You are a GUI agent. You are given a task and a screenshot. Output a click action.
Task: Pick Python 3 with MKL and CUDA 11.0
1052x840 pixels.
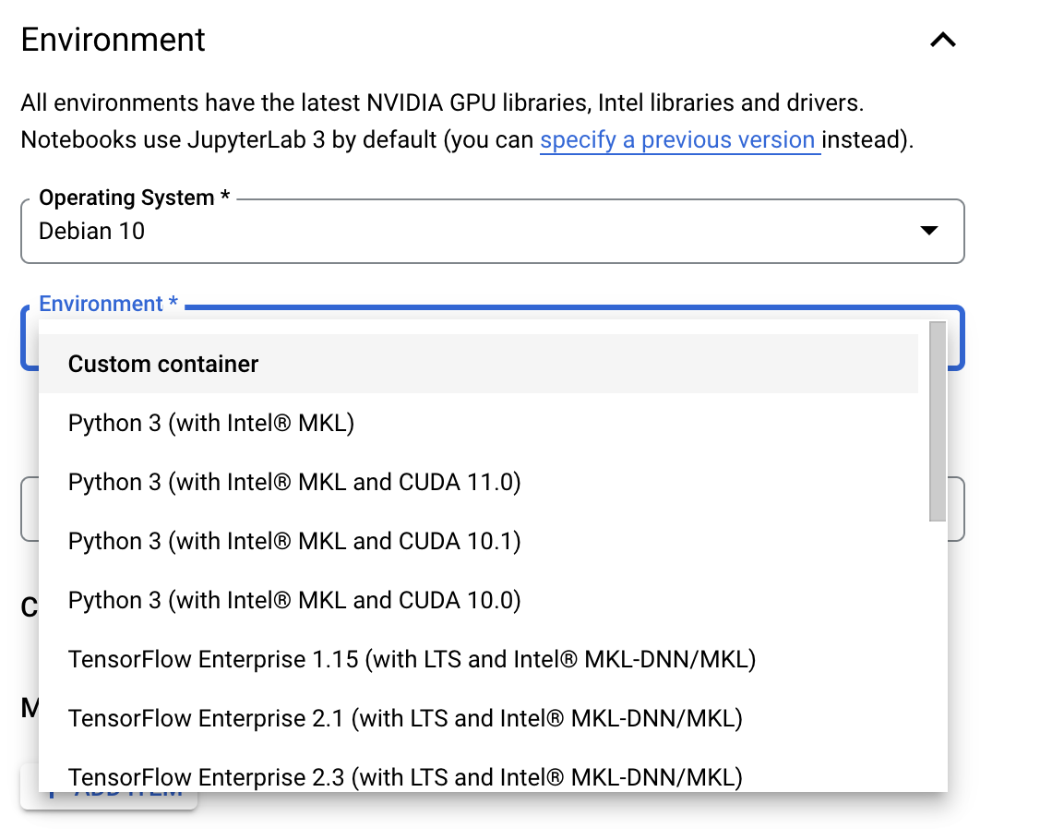pos(478,482)
